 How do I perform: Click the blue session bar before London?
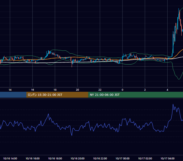(13, 95)
